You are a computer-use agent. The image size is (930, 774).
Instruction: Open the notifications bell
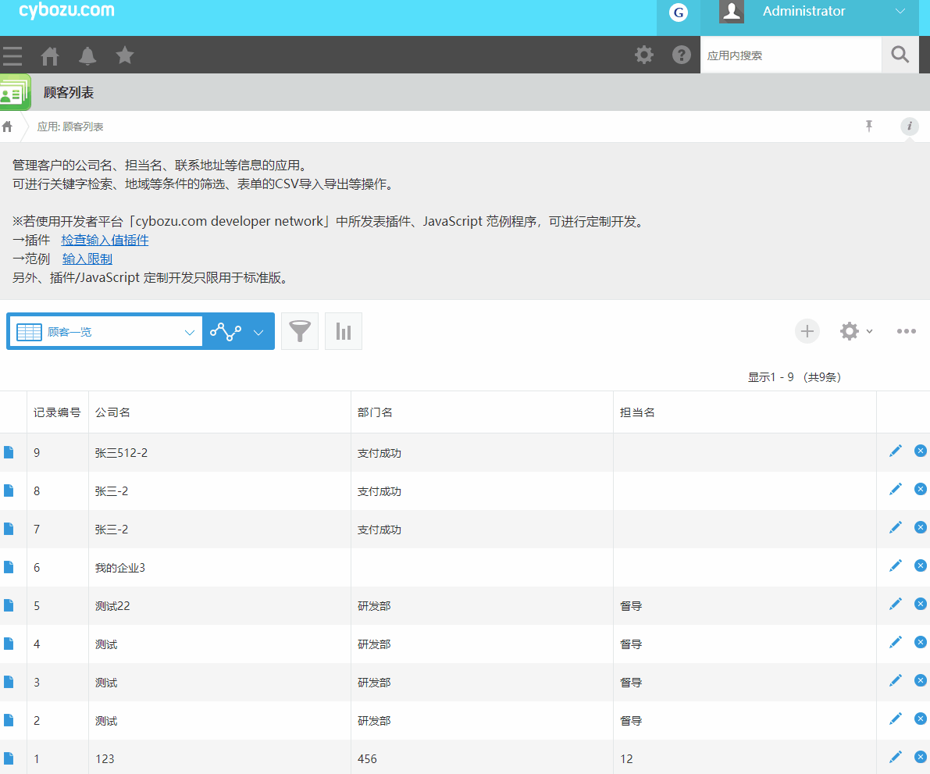tap(87, 55)
